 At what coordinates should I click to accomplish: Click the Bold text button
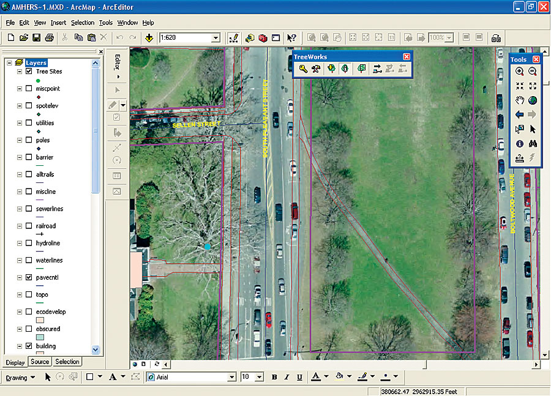[274, 377]
